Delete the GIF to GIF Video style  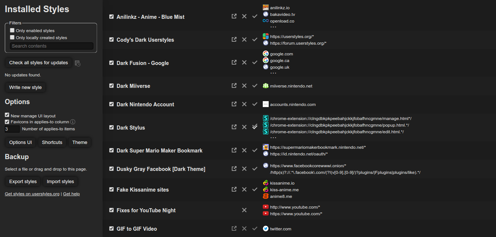[x=244, y=229]
